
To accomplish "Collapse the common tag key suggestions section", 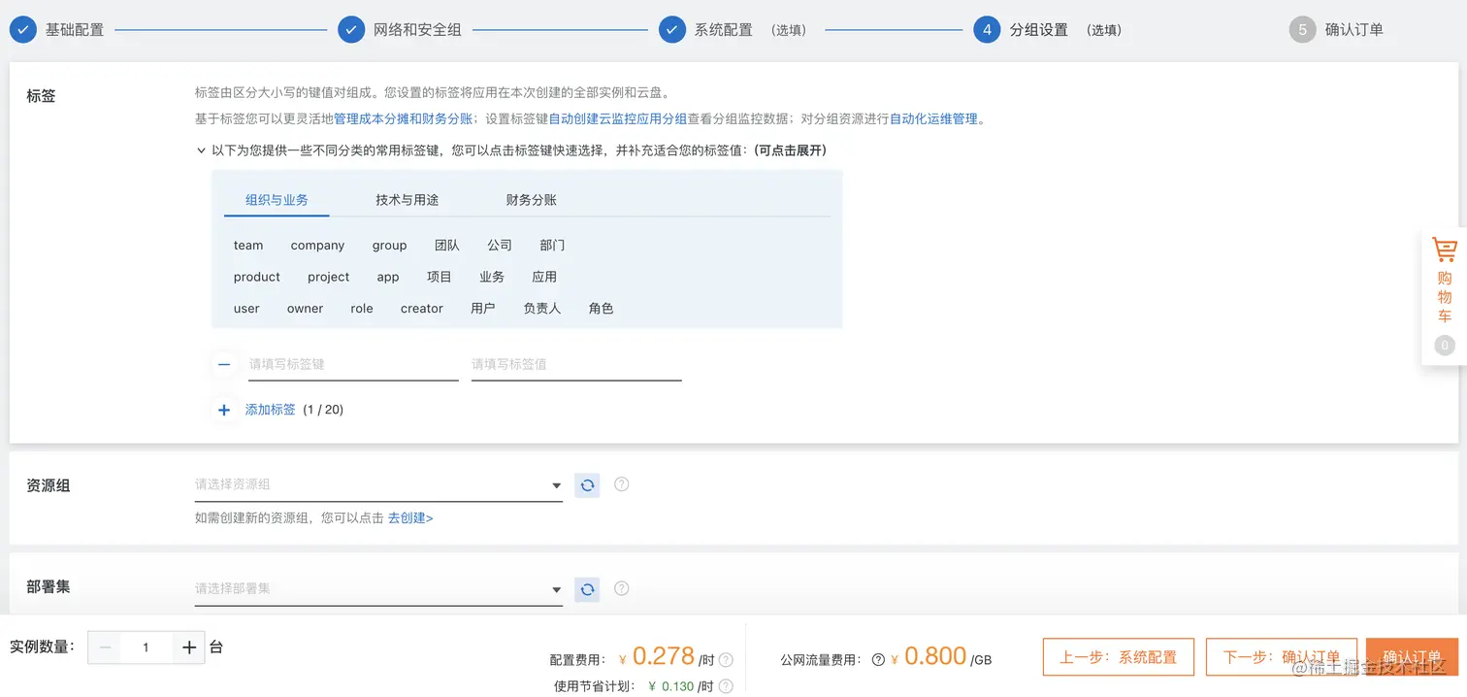I will click(201, 149).
